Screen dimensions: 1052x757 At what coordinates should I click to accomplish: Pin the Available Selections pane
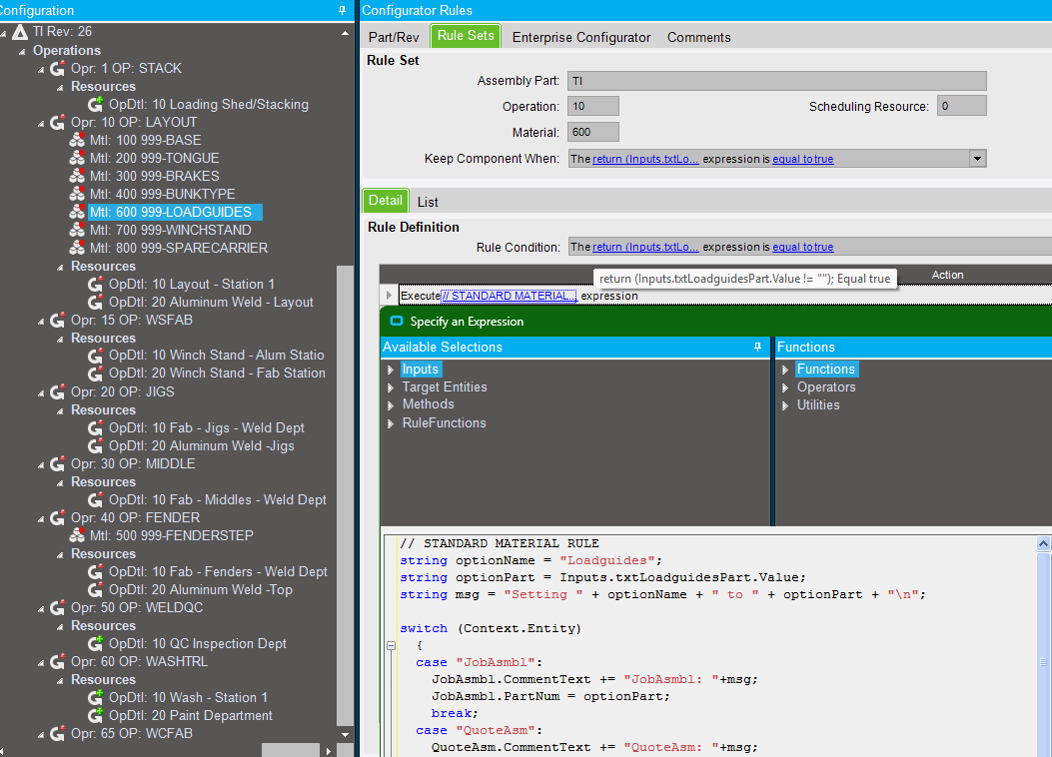(758, 347)
